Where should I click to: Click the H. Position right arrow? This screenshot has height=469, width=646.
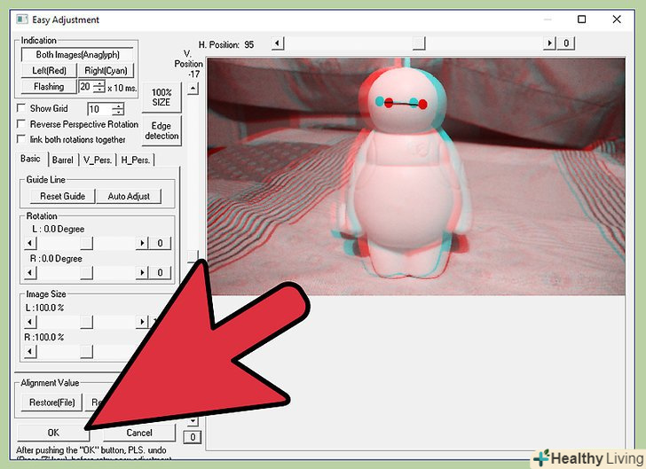coord(549,43)
